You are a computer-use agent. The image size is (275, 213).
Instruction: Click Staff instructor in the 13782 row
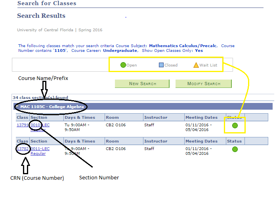pyautogui.click(x=149, y=149)
